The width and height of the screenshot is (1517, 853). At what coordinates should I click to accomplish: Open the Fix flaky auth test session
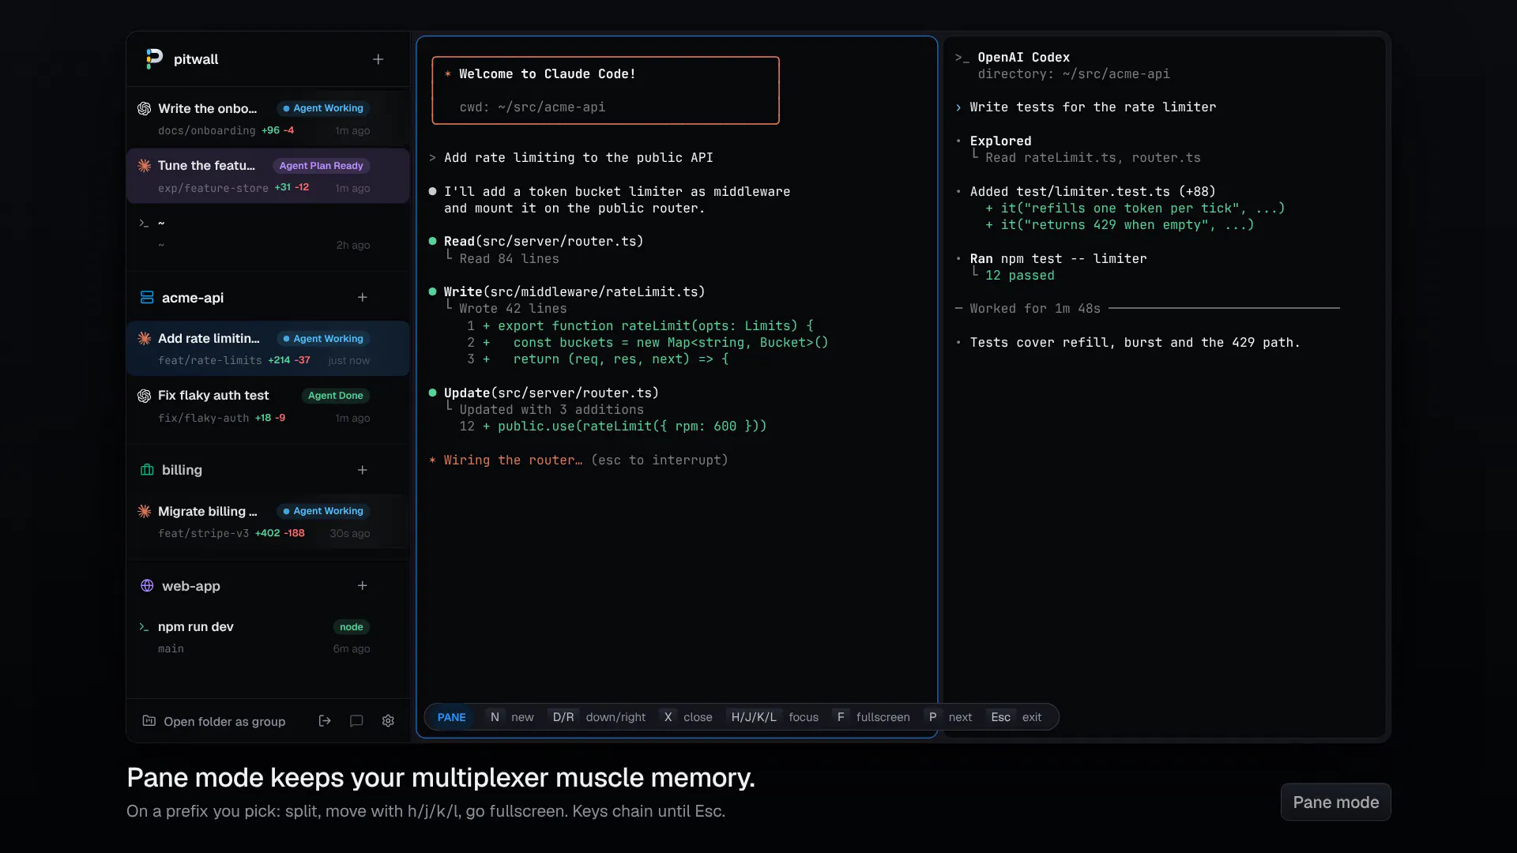268,406
